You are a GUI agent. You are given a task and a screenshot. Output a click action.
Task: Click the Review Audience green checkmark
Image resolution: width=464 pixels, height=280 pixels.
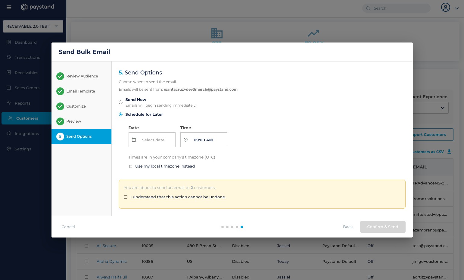(60, 76)
